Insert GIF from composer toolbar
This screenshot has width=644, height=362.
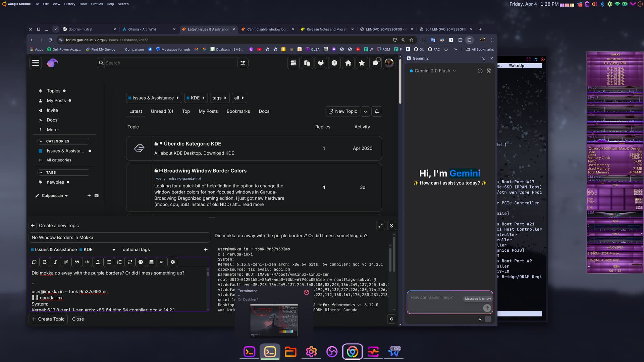pos(162,262)
